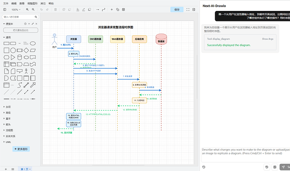Click the zoom out magnifier icon
290x171 pixels.
[x=33, y=9]
